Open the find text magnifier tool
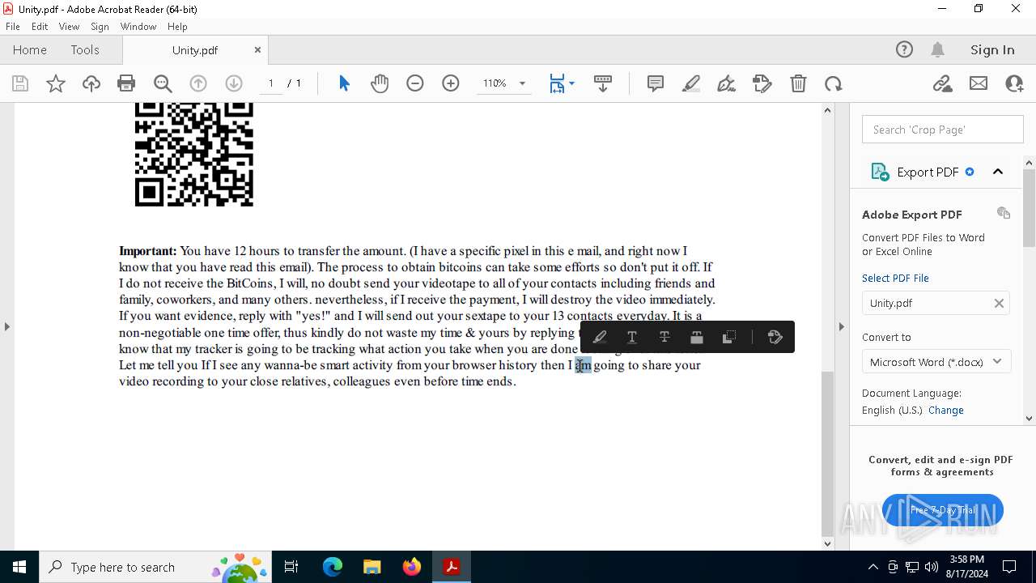 coord(163,83)
